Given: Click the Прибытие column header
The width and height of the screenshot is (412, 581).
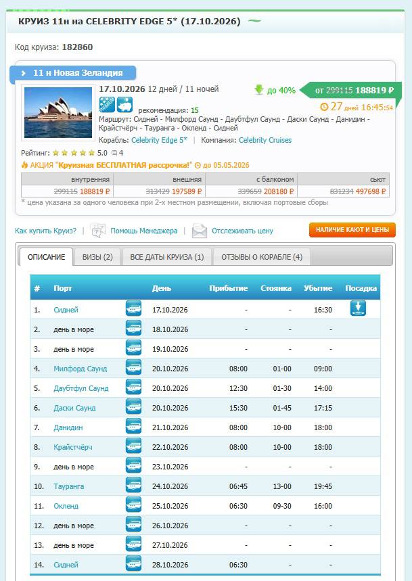Looking at the screenshot, I should coord(229,288).
